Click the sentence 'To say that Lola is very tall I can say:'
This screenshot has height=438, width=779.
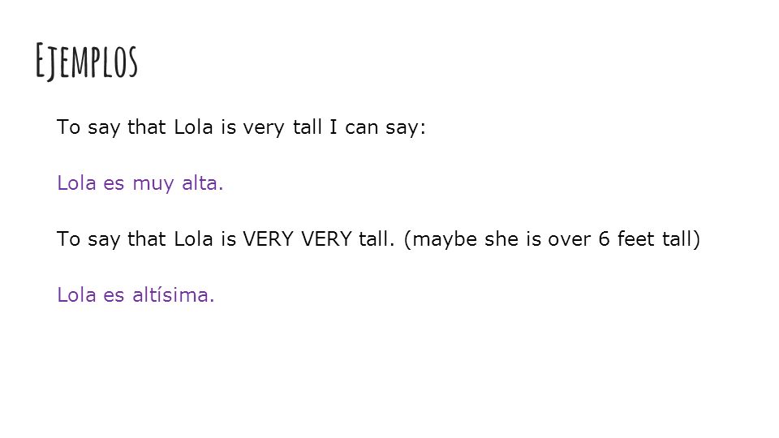pos(242,127)
